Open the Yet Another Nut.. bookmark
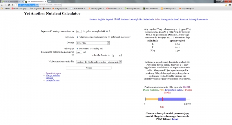The image size is (232, 125). [x=151, y=9]
